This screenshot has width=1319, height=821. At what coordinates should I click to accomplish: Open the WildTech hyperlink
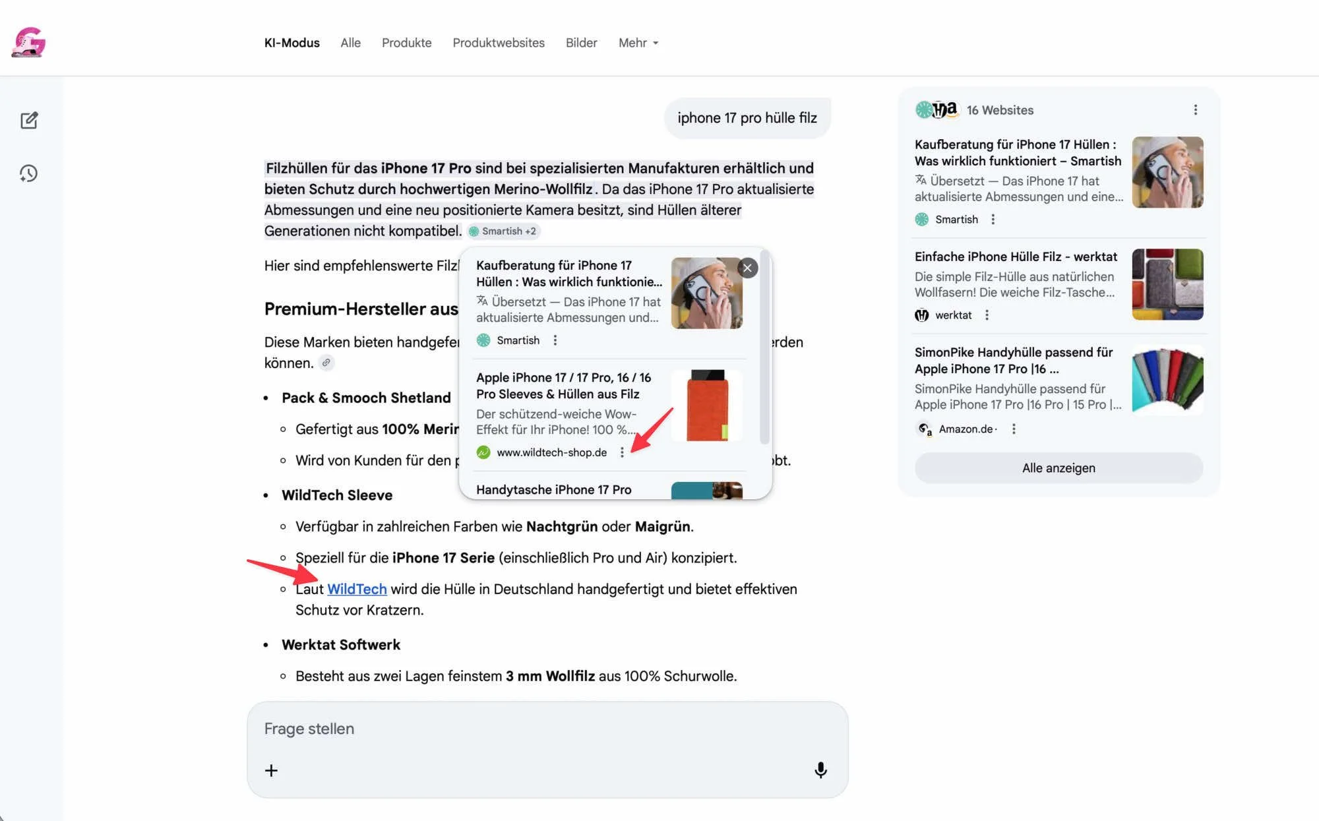click(x=357, y=589)
